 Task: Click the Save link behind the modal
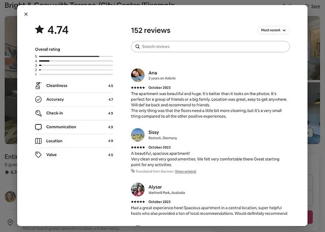point(315,6)
